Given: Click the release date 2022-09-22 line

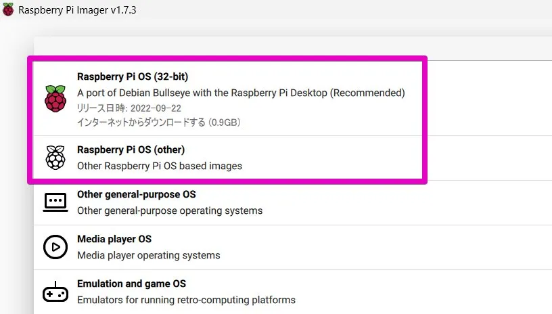Looking at the screenshot, I should coord(129,108).
